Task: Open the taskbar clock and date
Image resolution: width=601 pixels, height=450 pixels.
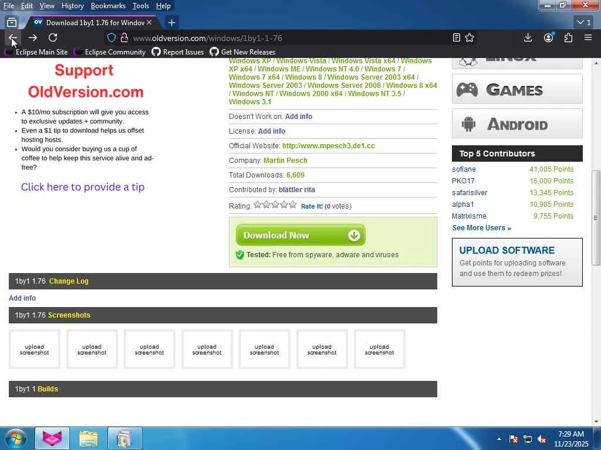Action: pyautogui.click(x=571, y=439)
